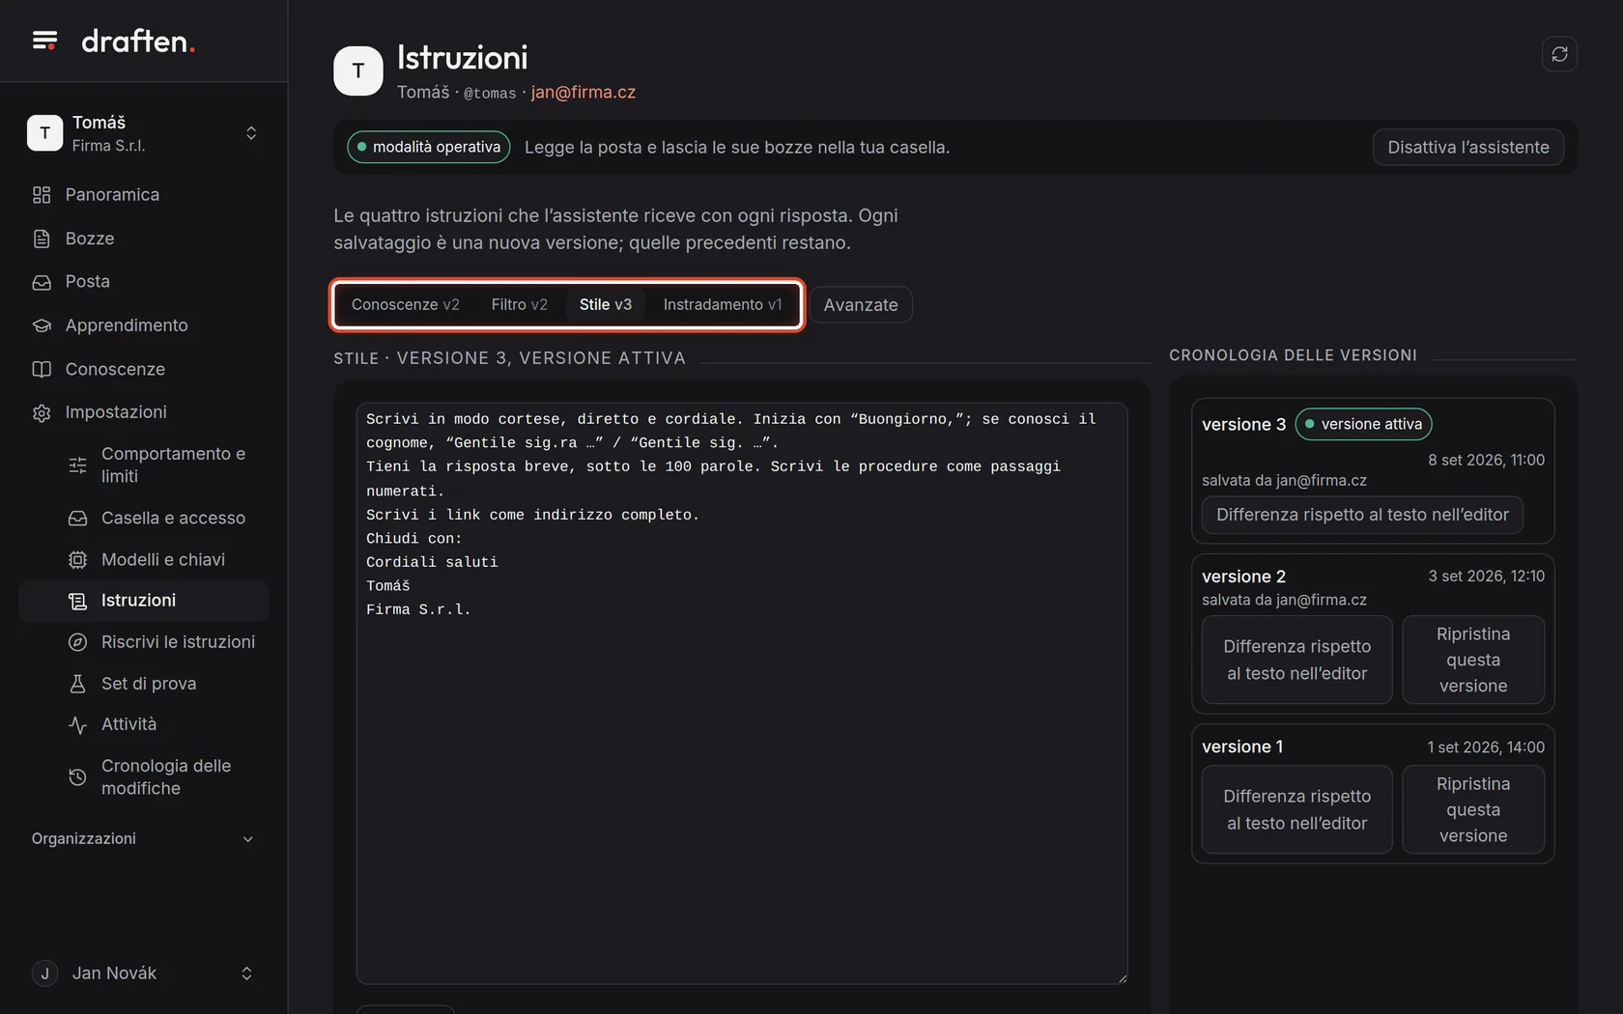Select the Stile v3 tab
Screen dimensions: 1623x1014
[x=606, y=305]
